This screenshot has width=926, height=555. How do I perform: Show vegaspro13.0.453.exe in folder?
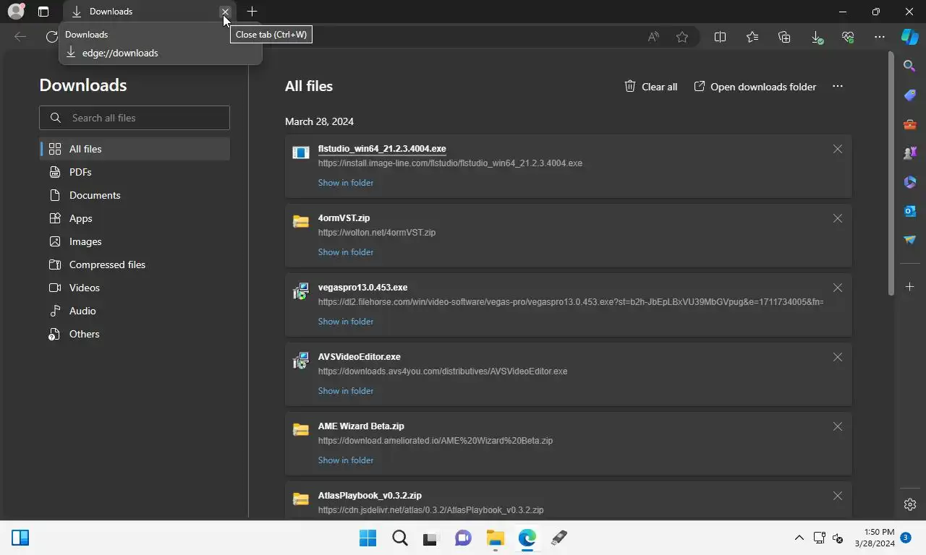coord(346,322)
